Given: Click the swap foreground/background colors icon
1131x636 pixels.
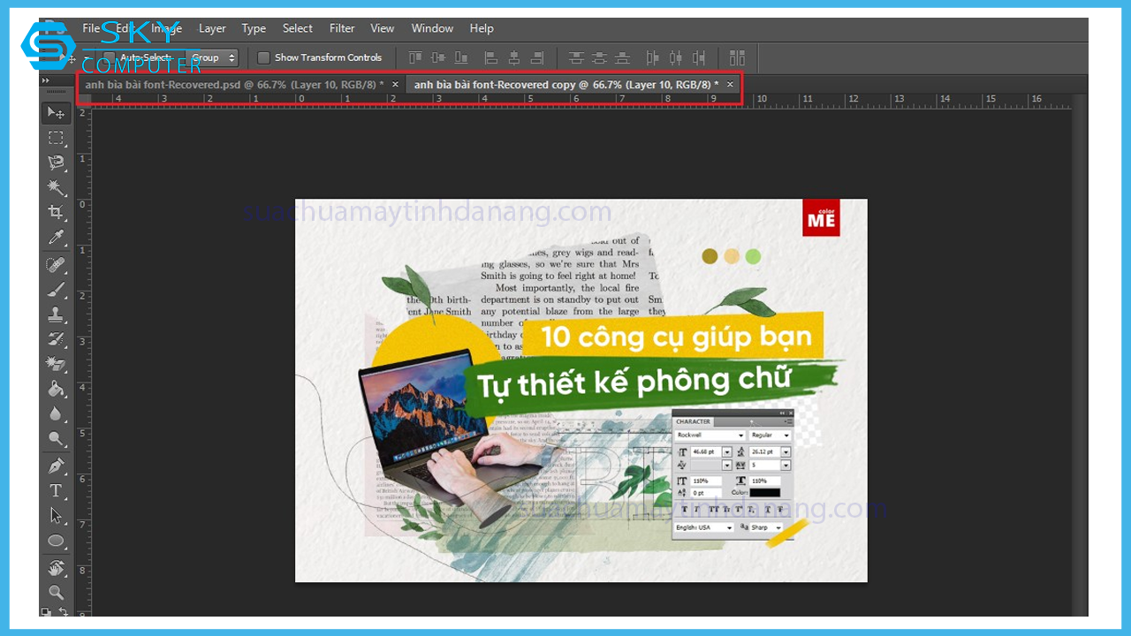Looking at the screenshot, I should coord(64,611).
